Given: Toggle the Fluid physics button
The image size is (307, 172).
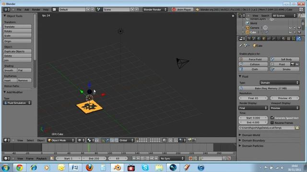Looking at the screenshot, I should [x=280, y=64].
